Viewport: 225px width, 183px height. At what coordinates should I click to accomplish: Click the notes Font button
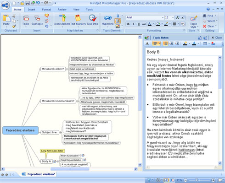point(147,43)
